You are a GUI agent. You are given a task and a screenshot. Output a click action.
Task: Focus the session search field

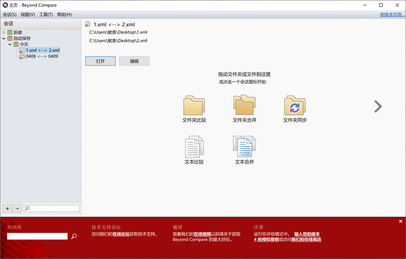52,208
